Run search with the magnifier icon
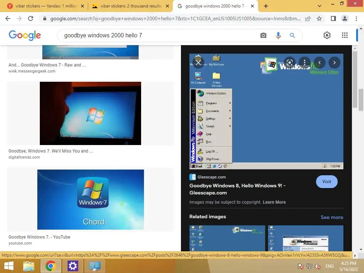This screenshot has width=364, height=273. tap(292, 35)
